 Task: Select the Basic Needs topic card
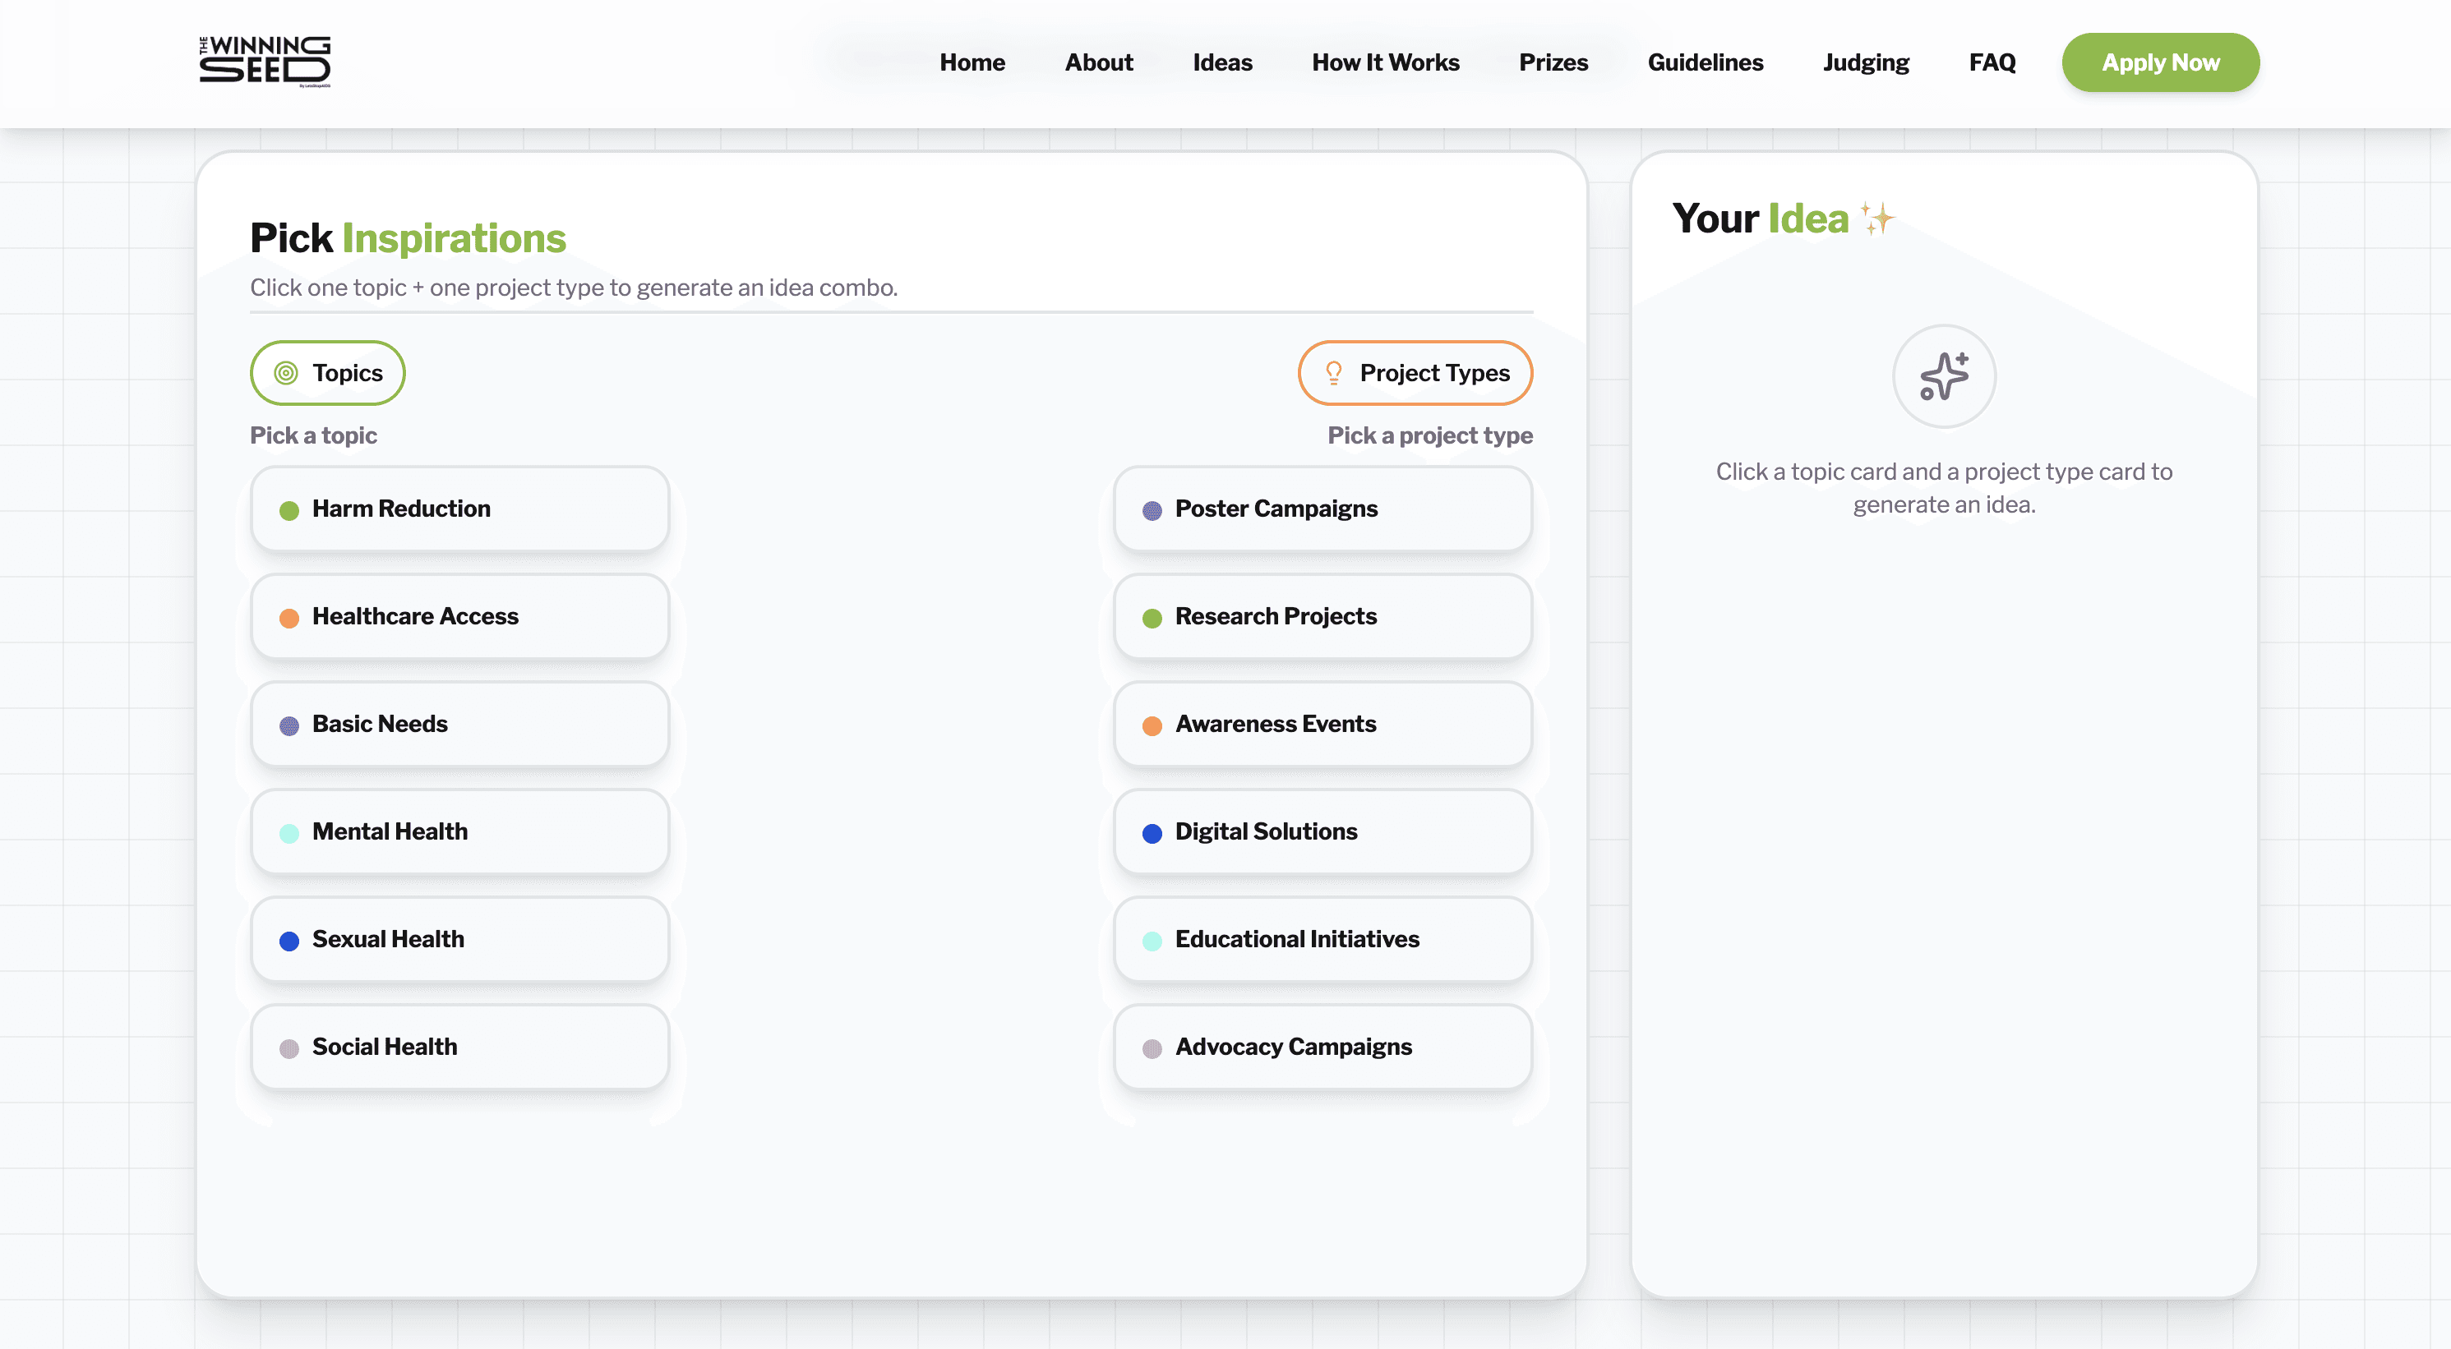pos(459,724)
